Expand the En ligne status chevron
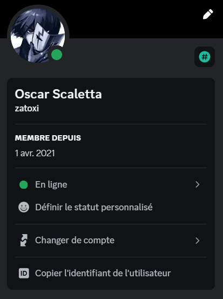 (198, 184)
